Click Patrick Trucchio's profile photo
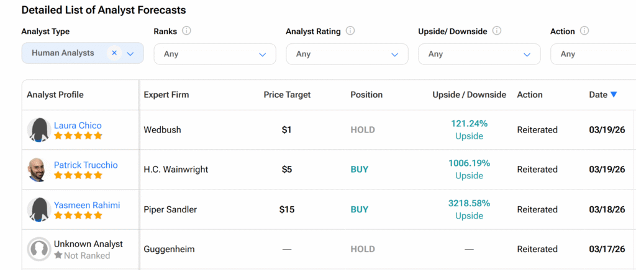The width and height of the screenshot is (636, 270). click(39, 170)
